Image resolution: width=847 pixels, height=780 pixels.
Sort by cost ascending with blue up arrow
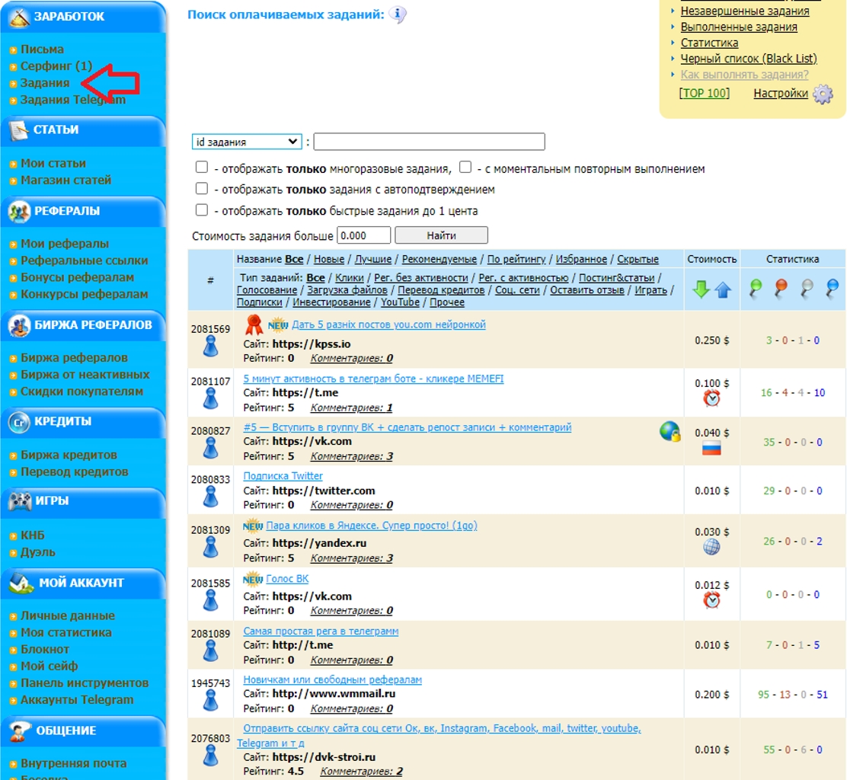pyautogui.click(x=723, y=290)
